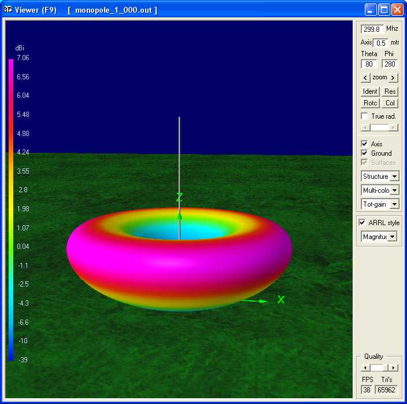Click the Theta angle input field
The height and width of the screenshot is (404, 407).
(369, 64)
